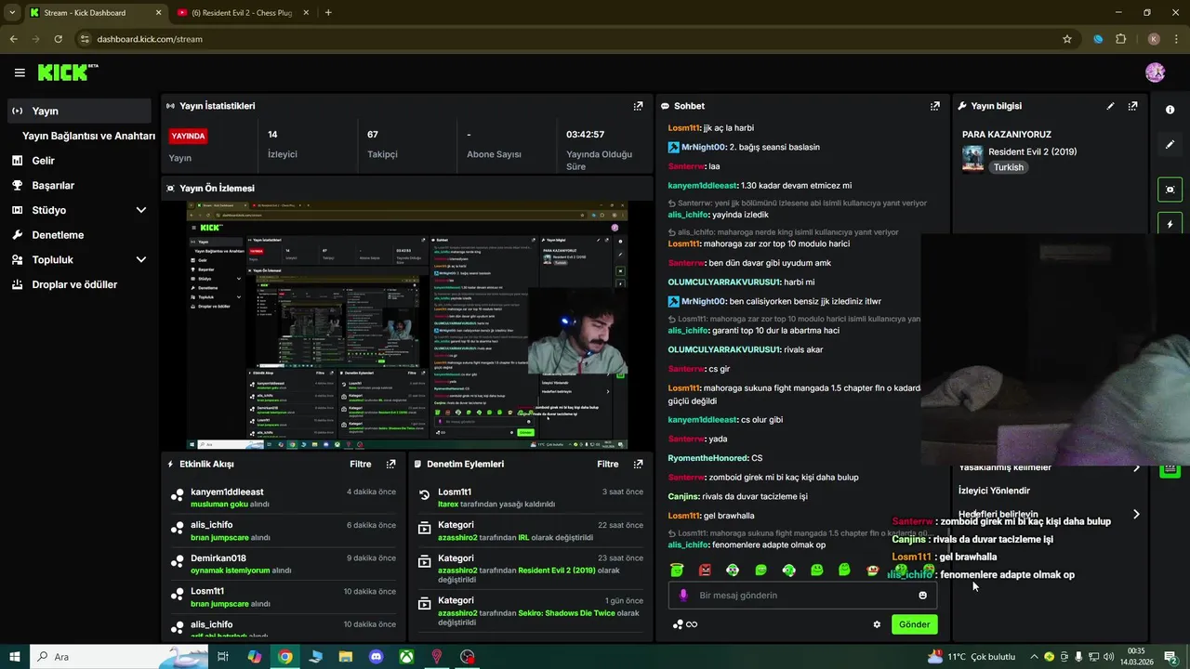Pop out the Etkinlik Akışı panel

391,464
